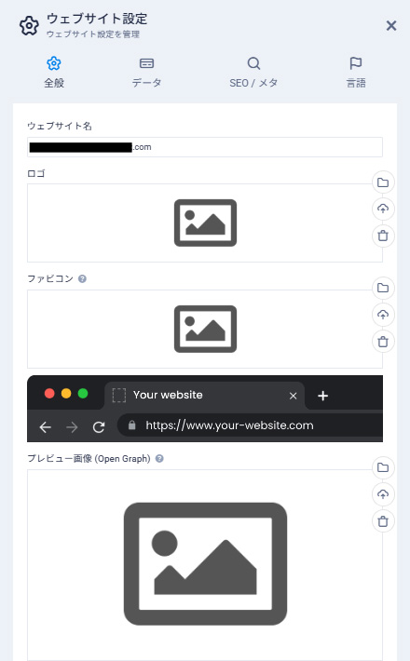
Task: Click the ファビコン label text
Action: [x=50, y=278]
